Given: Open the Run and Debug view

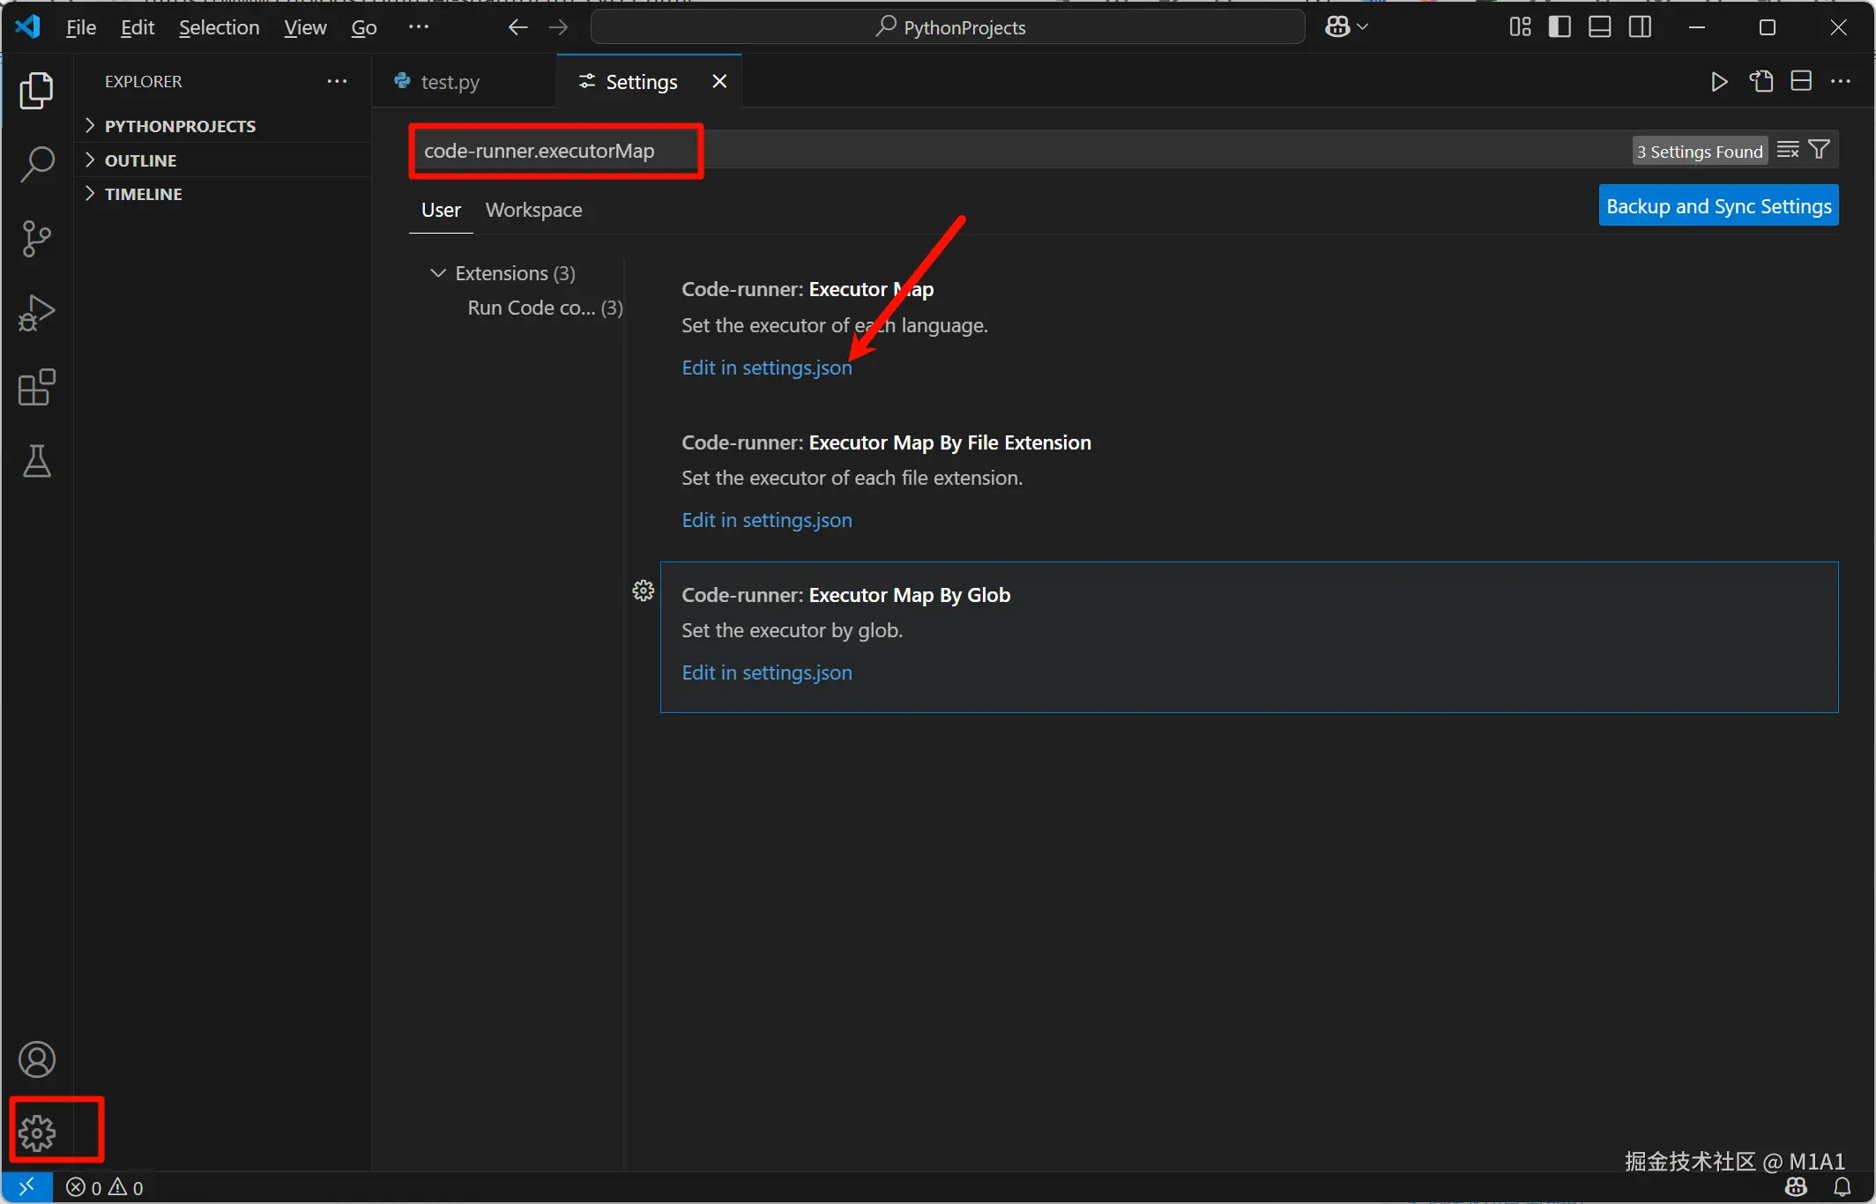Looking at the screenshot, I should (x=36, y=313).
